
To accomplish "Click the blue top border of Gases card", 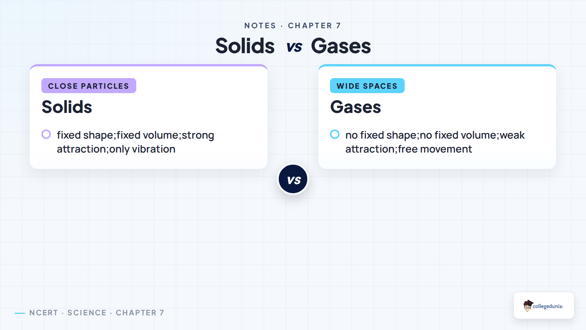I will (437, 65).
